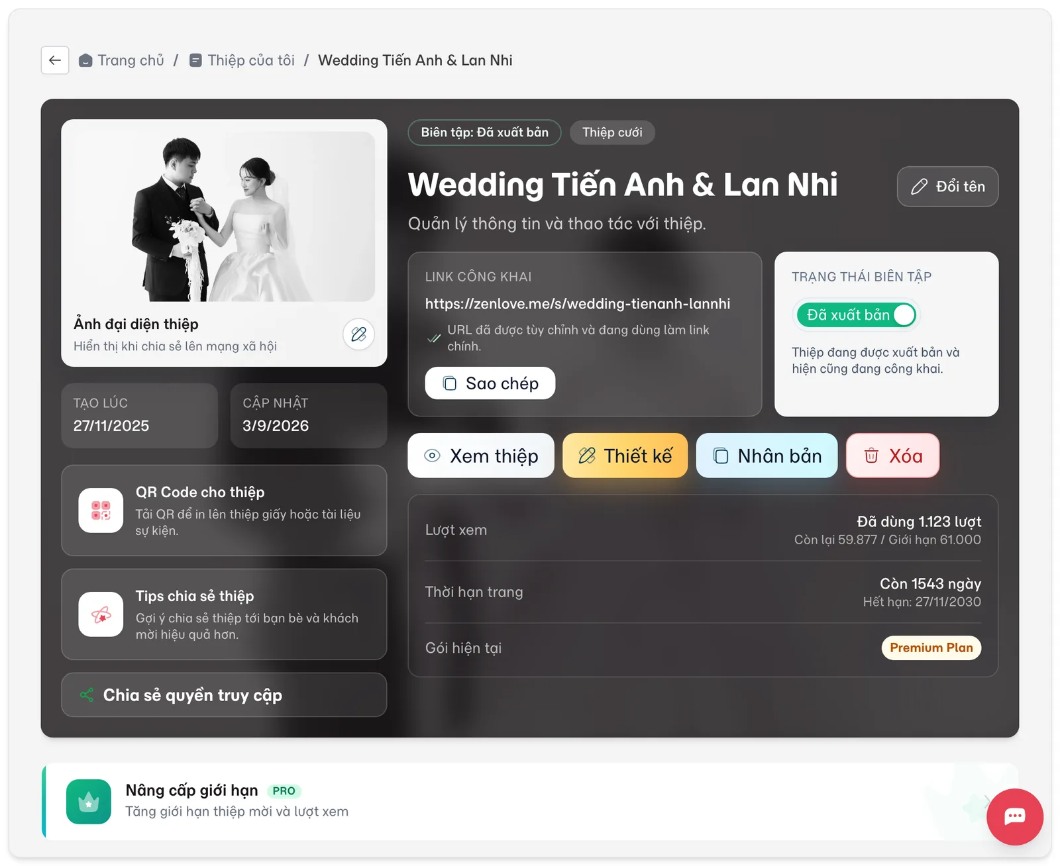This screenshot has height=866, width=1060.
Task: Click the Thiệp cưới tag
Action: click(x=612, y=132)
